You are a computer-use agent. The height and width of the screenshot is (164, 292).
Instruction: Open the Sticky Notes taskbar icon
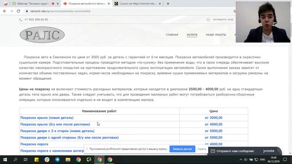tap(36, 159)
